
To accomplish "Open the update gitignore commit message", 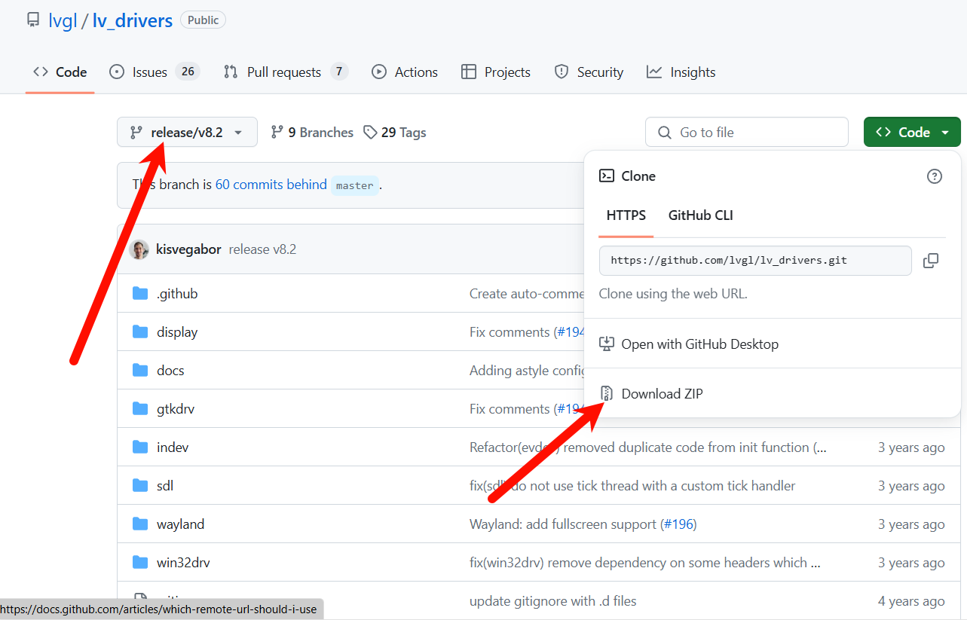I will click(553, 601).
